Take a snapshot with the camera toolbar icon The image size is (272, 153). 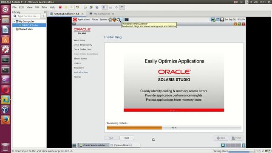85,7
